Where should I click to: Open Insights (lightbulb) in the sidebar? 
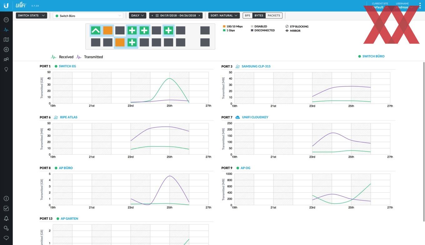coord(6,69)
